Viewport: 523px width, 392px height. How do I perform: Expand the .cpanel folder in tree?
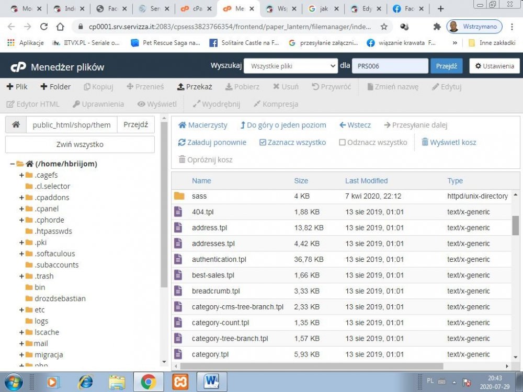(21, 209)
